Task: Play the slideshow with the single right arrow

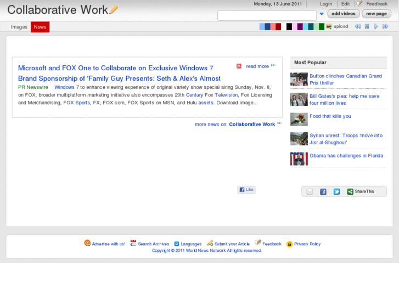Action: [x=376, y=26]
